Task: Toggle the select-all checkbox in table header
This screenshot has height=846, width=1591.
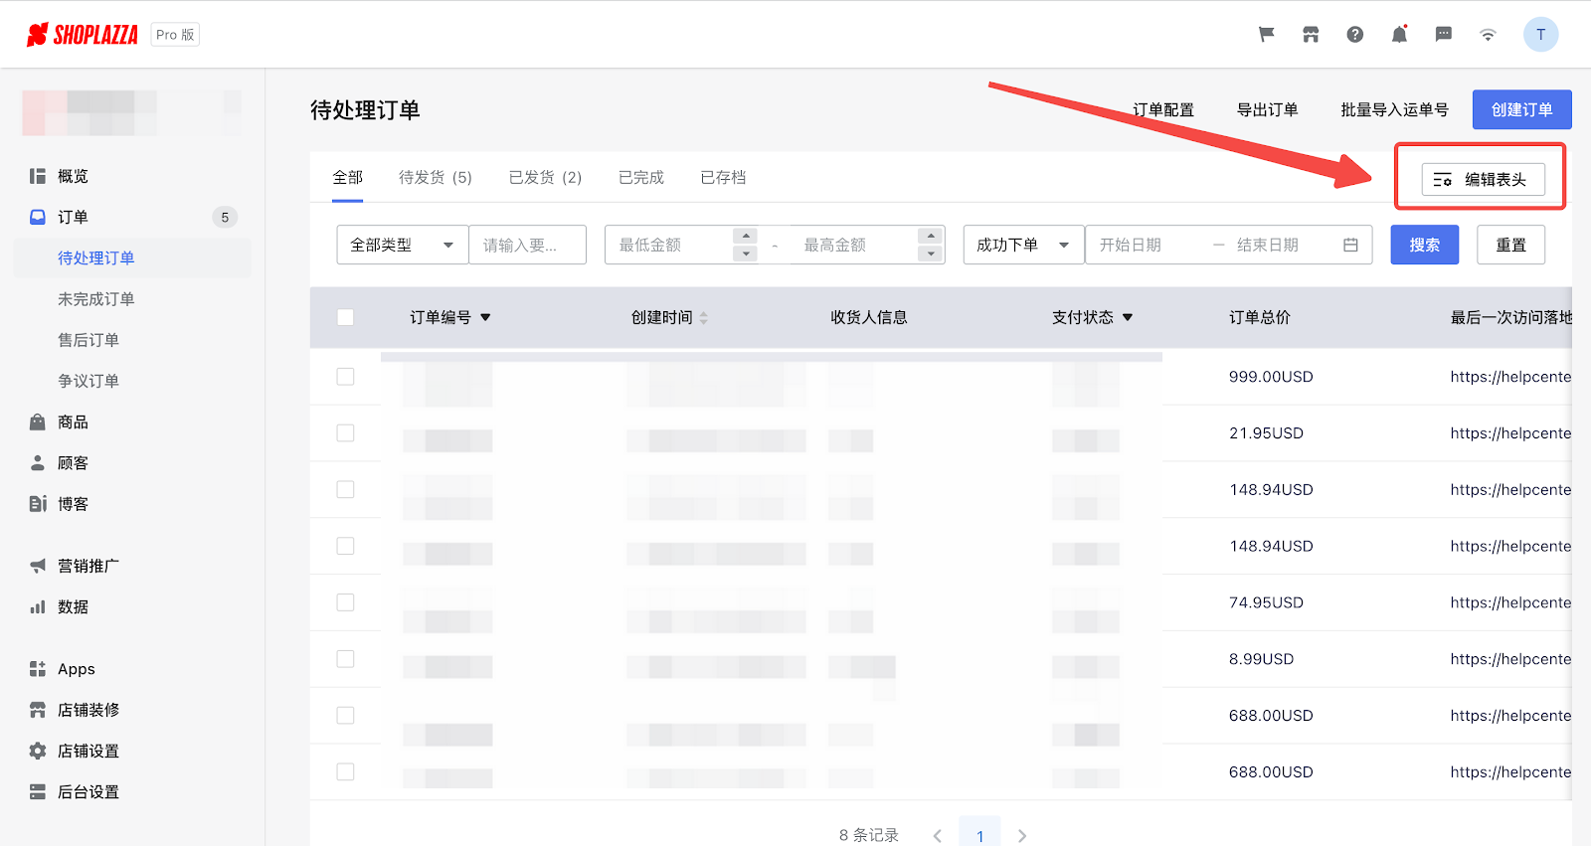Action: (x=345, y=317)
